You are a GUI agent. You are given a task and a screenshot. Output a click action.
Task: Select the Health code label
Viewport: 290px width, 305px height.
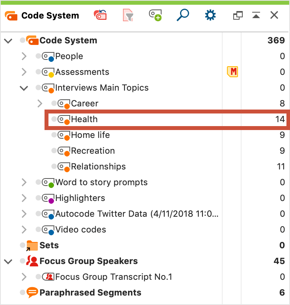coord(84,119)
